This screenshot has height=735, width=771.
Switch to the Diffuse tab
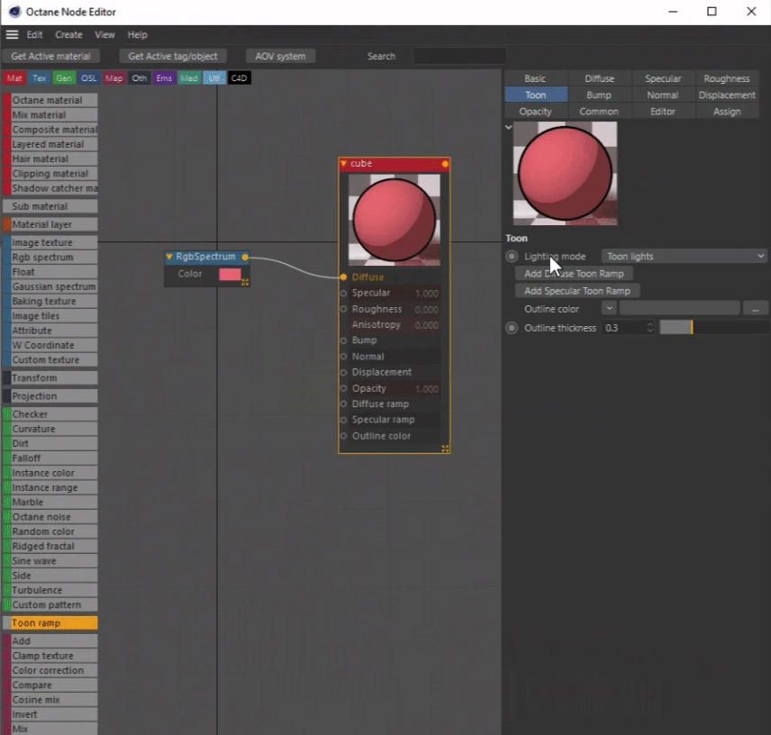click(x=599, y=78)
